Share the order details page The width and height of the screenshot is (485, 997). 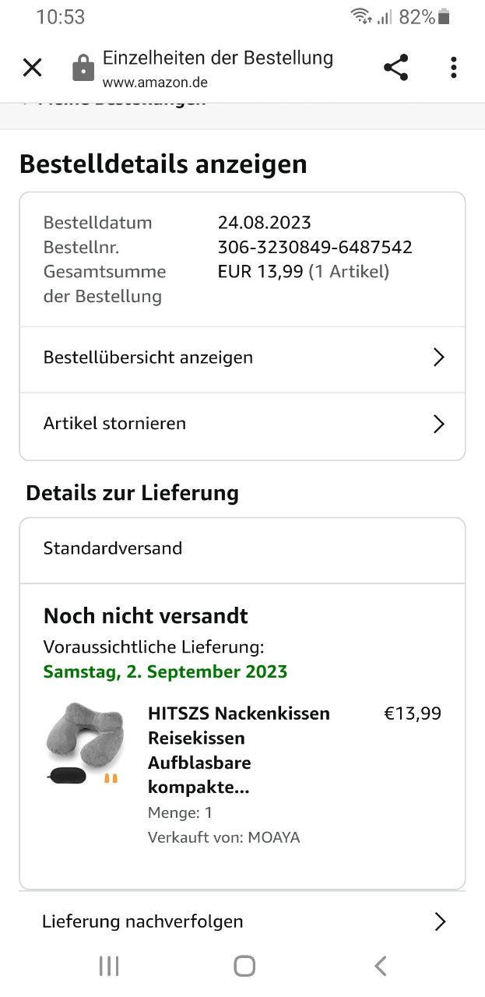coord(396,68)
